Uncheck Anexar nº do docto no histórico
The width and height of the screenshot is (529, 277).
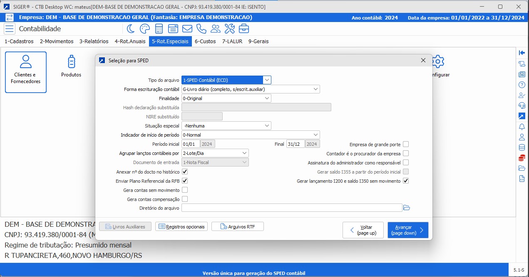[x=185, y=172]
